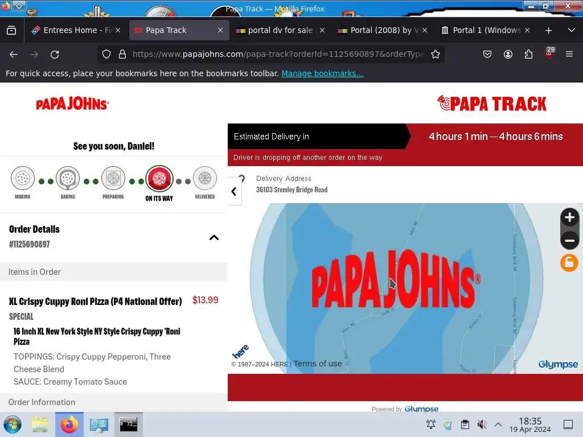This screenshot has width=583, height=437.
Task: Open the terminal taskbar icon
Action: (x=129, y=424)
